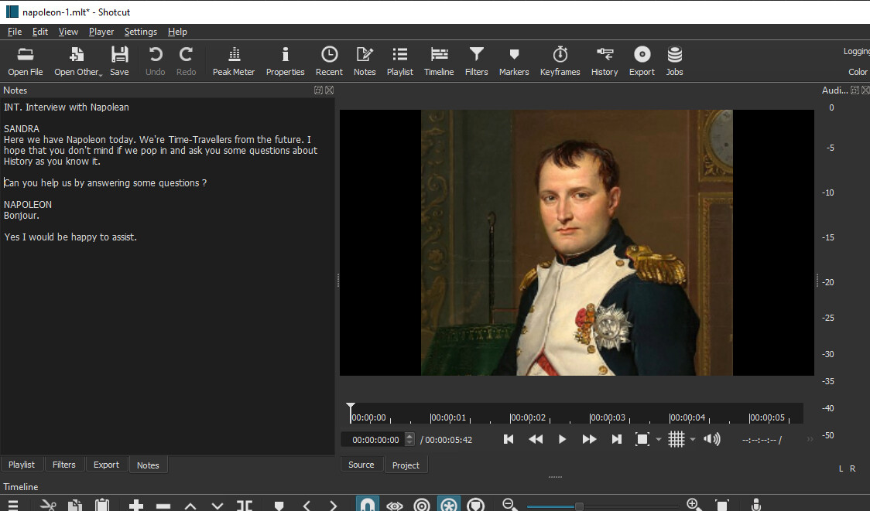Show the Timeline panel from toolbar
This screenshot has height=511, width=870.
click(439, 62)
